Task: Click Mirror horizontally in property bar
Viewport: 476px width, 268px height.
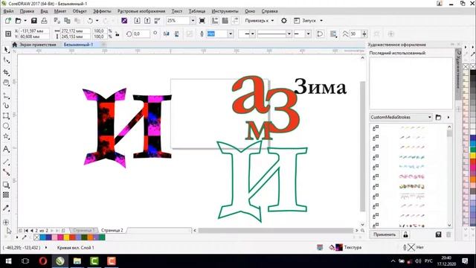Action: click(167, 34)
